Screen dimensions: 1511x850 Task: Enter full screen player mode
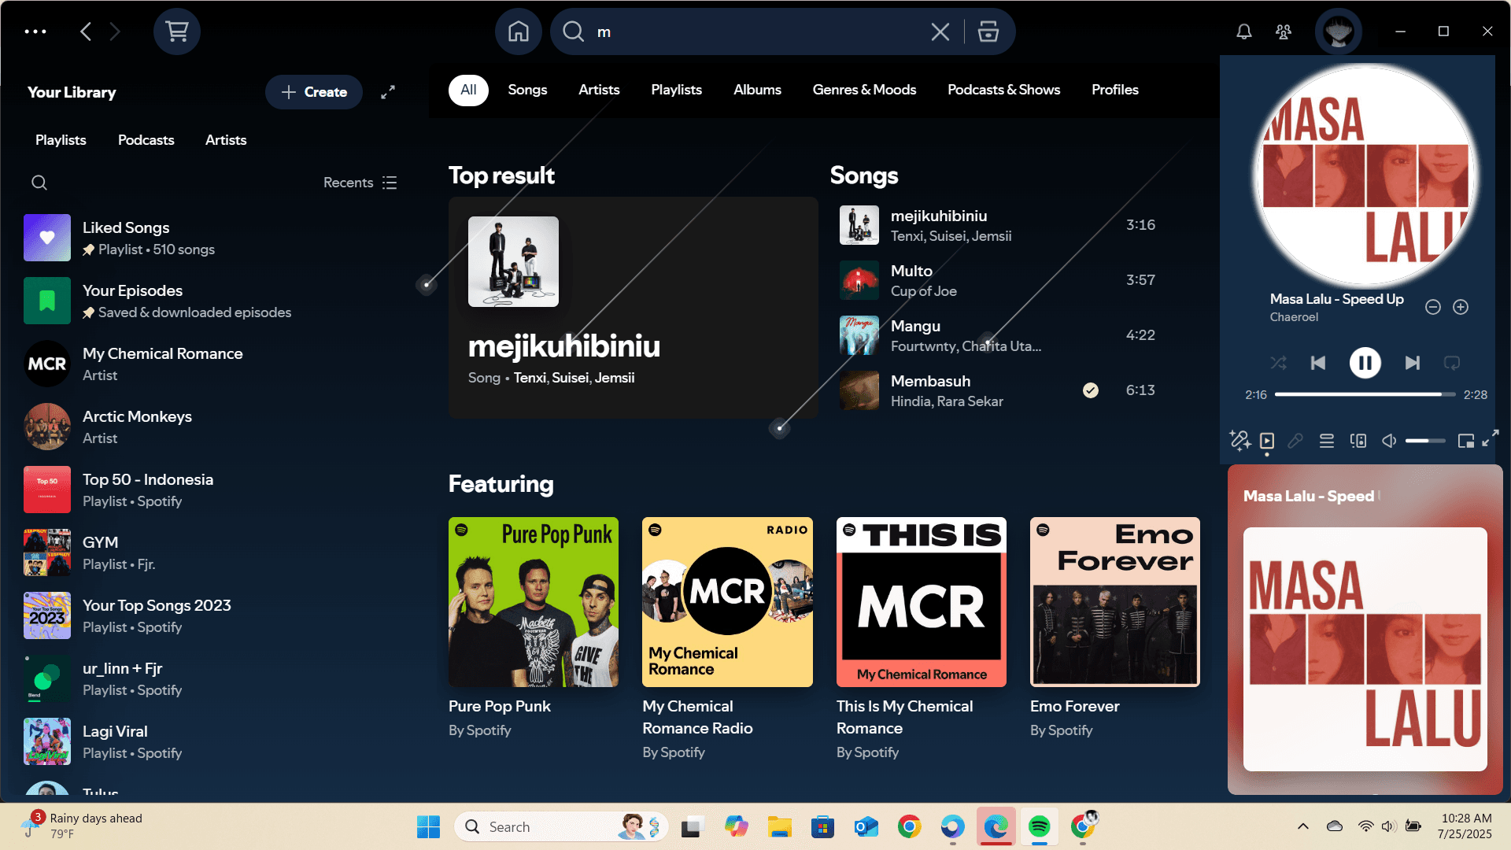point(1490,438)
